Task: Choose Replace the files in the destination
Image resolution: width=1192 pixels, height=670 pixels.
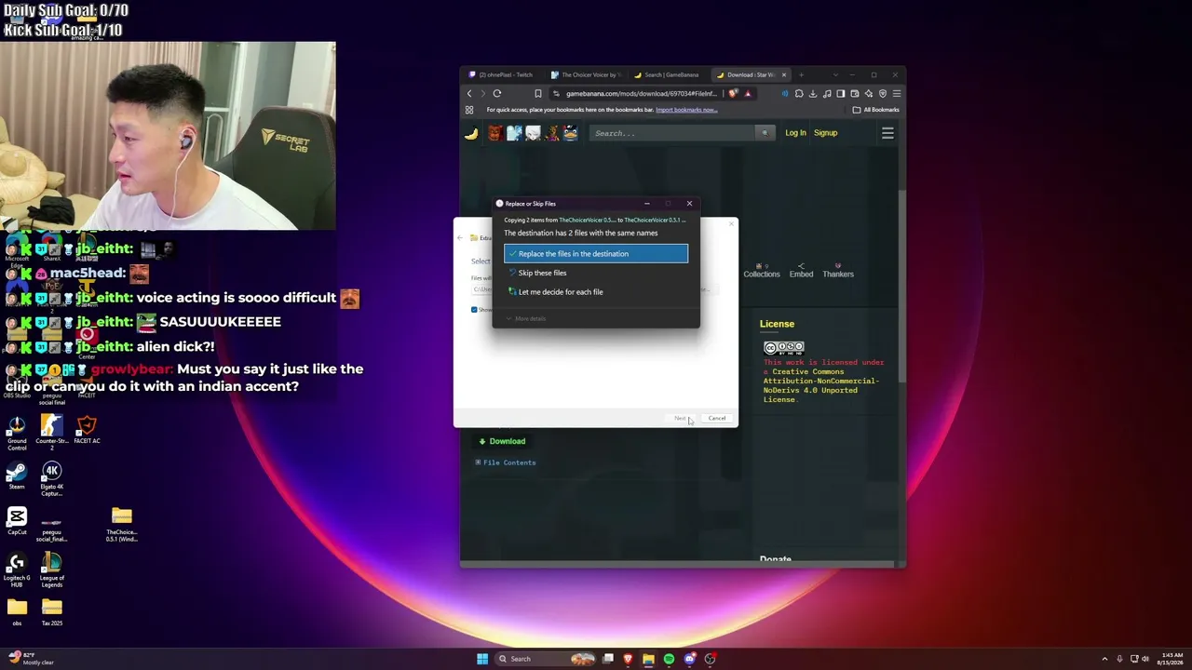Action: tap(596, 254)
